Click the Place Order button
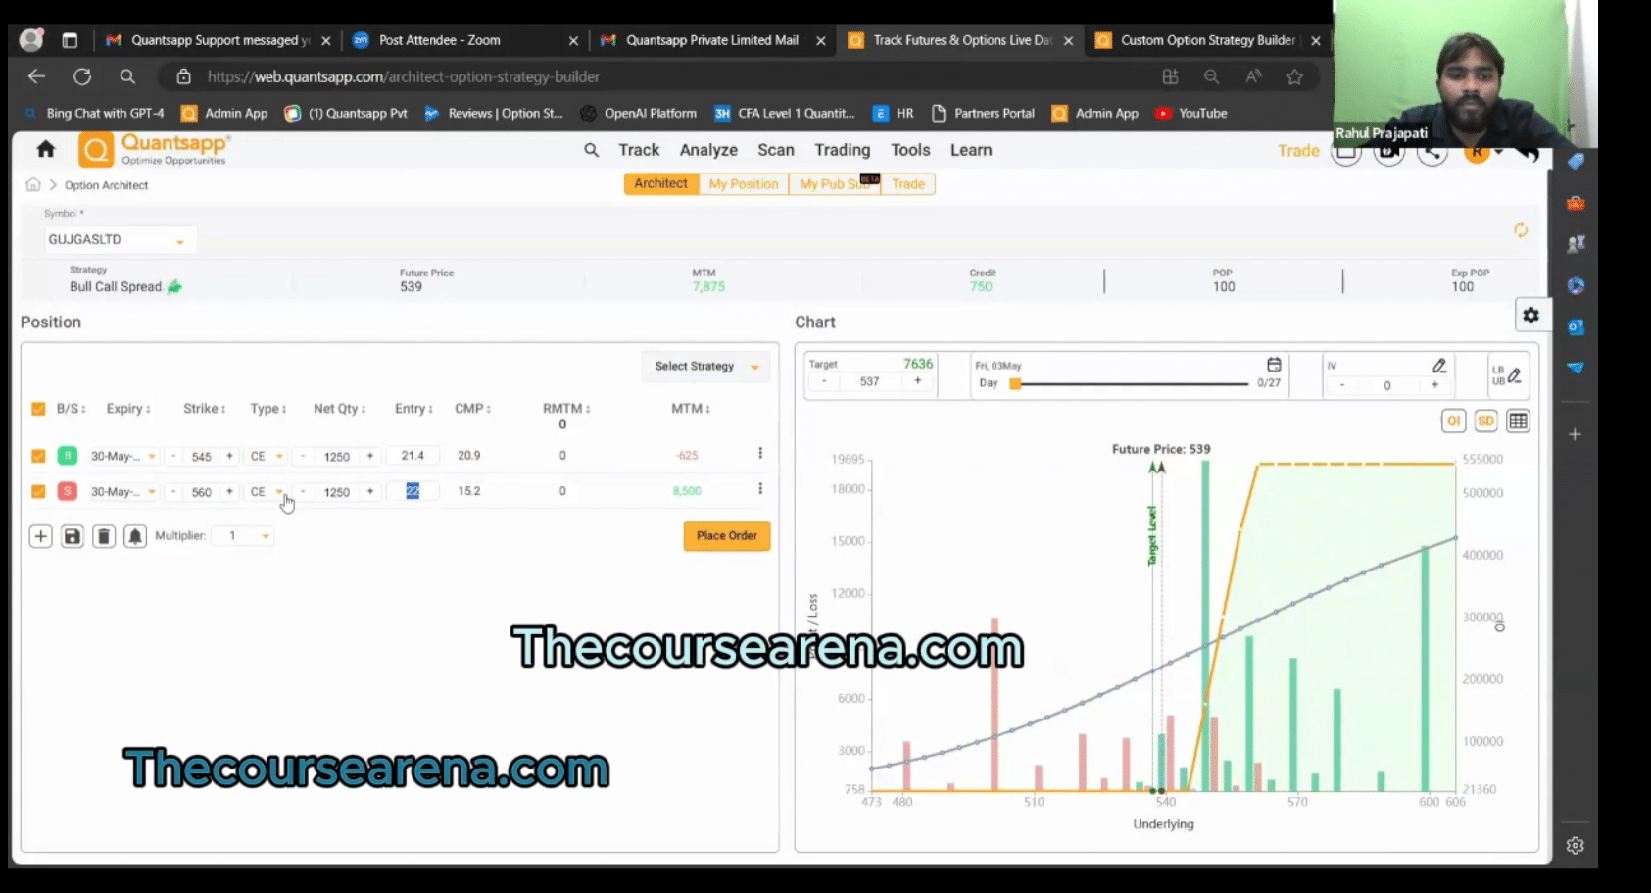Image resolution: width=1651 pixels, height=893 pixels. coord(727,536)
